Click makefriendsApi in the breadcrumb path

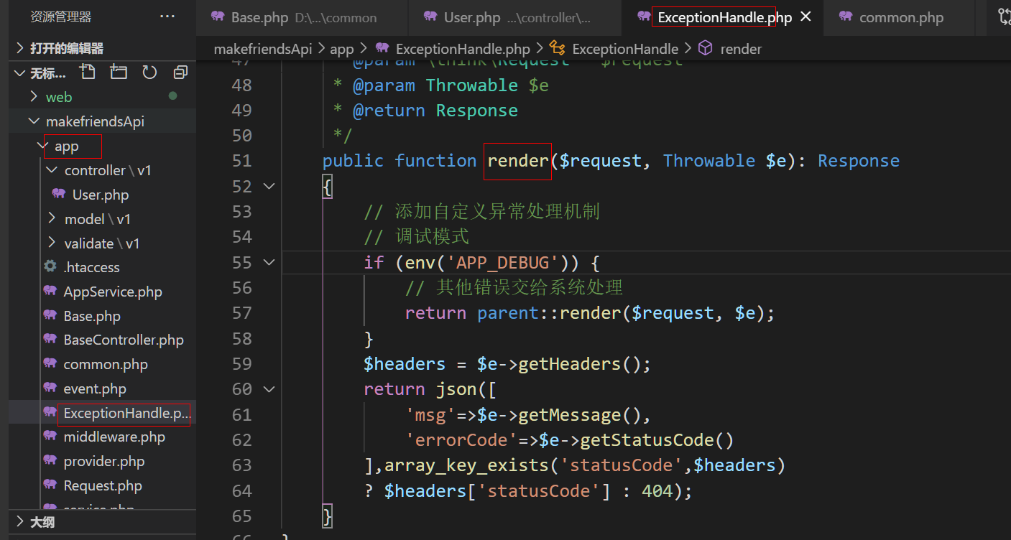pyautogui.click(x=263, y=49)
